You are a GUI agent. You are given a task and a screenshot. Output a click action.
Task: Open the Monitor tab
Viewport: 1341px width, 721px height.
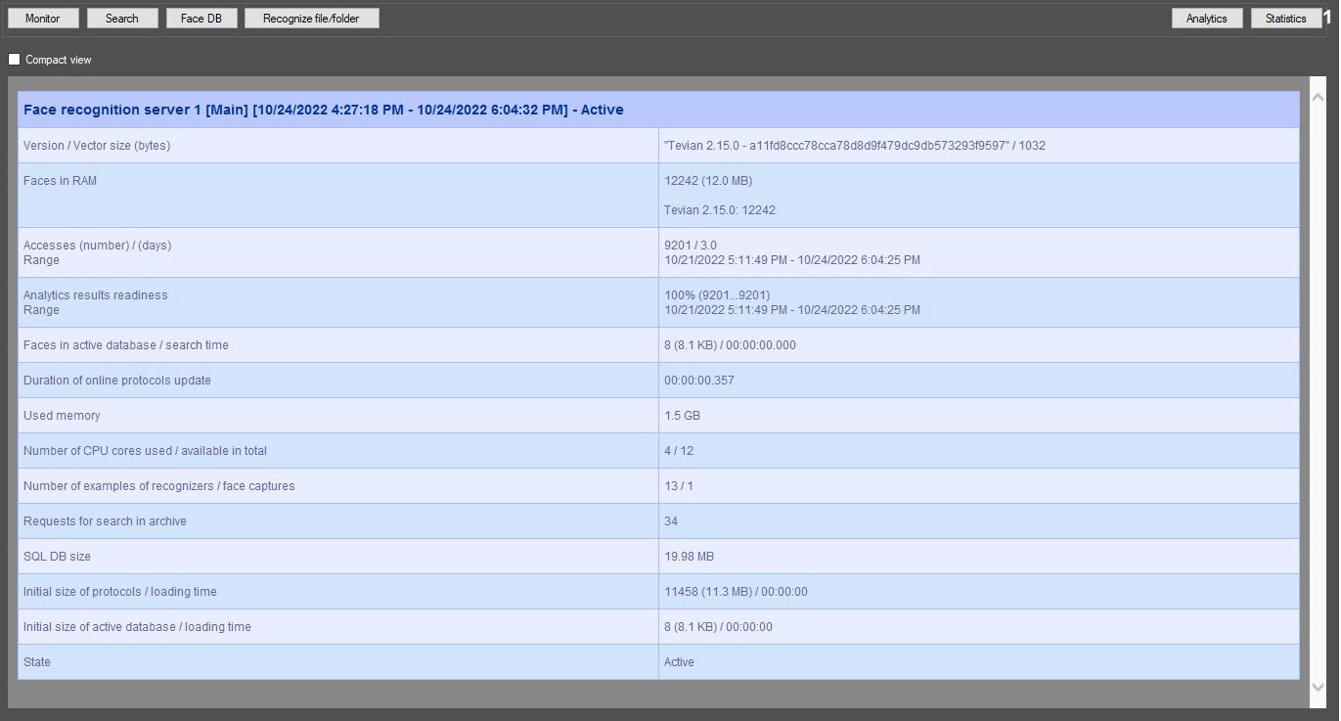pos(42,19)
